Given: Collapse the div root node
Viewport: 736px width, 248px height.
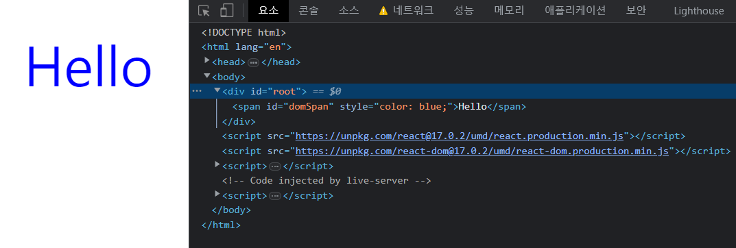Looking at the screenshot, I should point(217,90).
